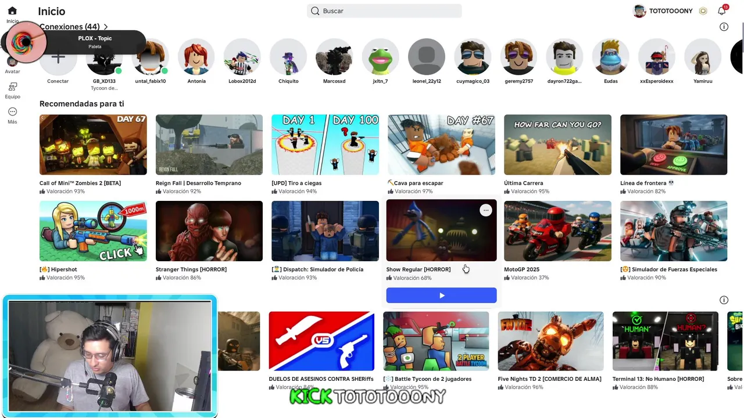Image resolution: width=744 pixels, height=418 pixels.
Task: Click the MotoGP 2025 title link
Action: tap(521, 269)
